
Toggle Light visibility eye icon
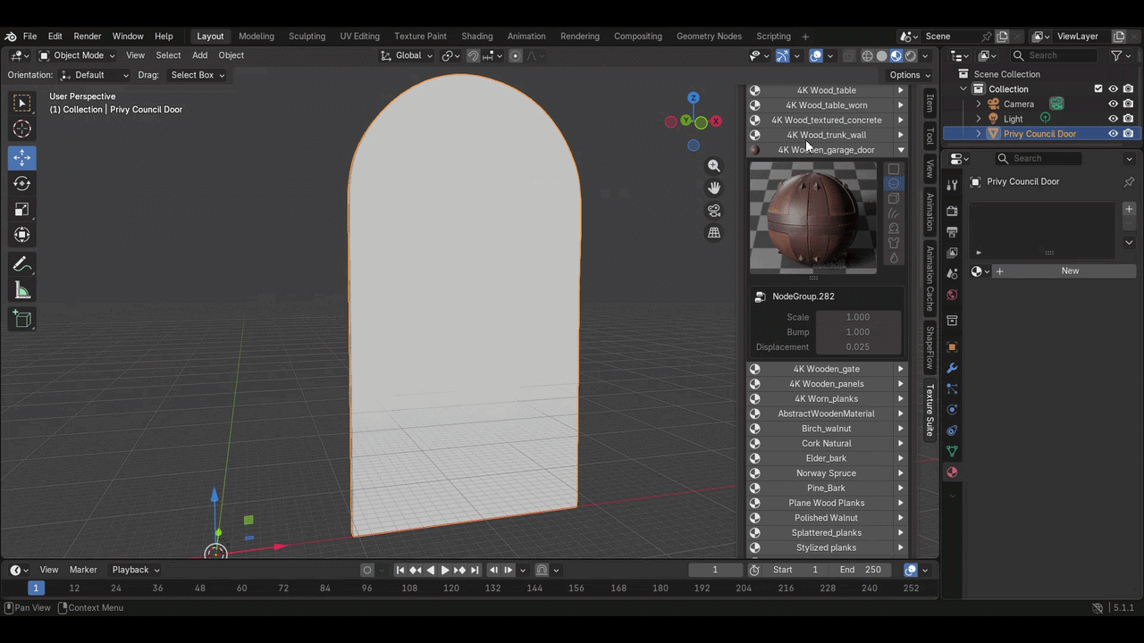(x=1114, y=119)
